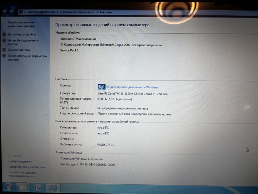258x194 pixels.
Task: Click 64-разрядная операционная система text
Action: 123,108
